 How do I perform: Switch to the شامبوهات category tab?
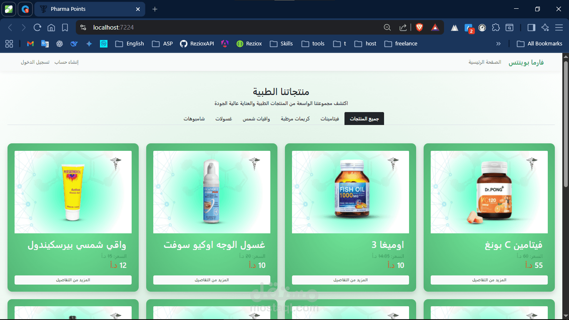(x=194, y=119)
